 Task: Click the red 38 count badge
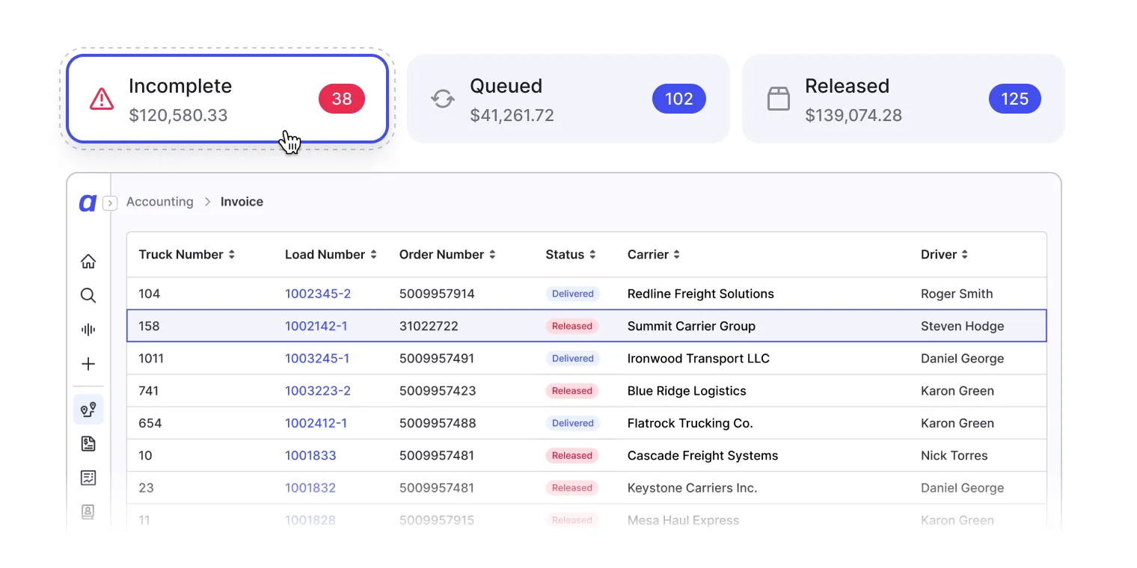(342, 99)
